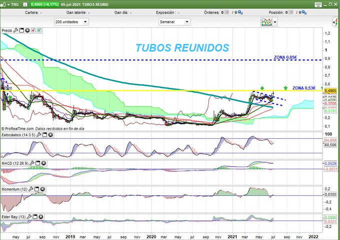This screenshot has height=240, width=340.
Task: Click the 0,4905 (+6,17%) price badge
Action: 44,5
